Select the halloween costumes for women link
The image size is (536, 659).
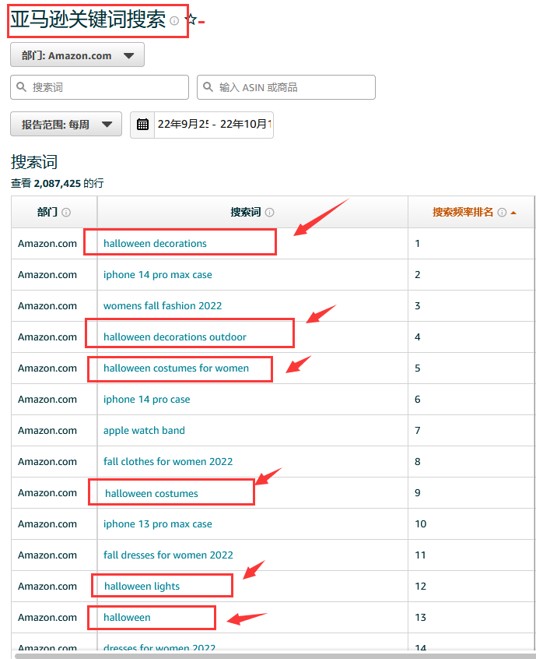click(x=176, y=368)
